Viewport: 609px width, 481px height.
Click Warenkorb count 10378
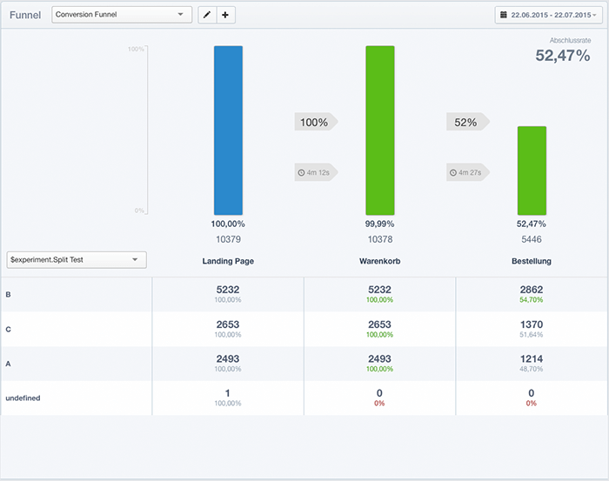click(380, 239)
